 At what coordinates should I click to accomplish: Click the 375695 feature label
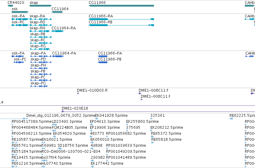133,128
